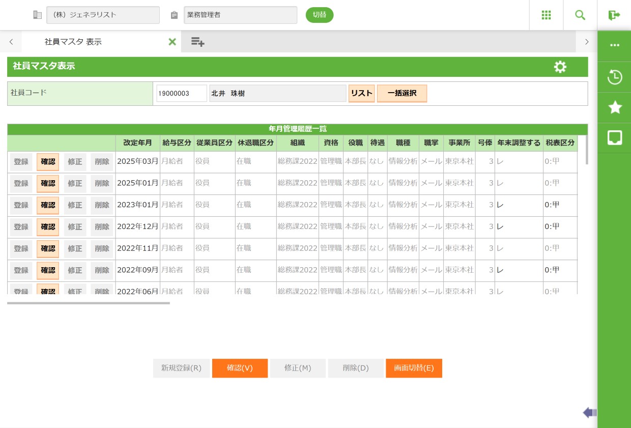Click the logout icon at top right
This screenshot has height=428, width=631.
pyautogui.click(x=614, y=15)
